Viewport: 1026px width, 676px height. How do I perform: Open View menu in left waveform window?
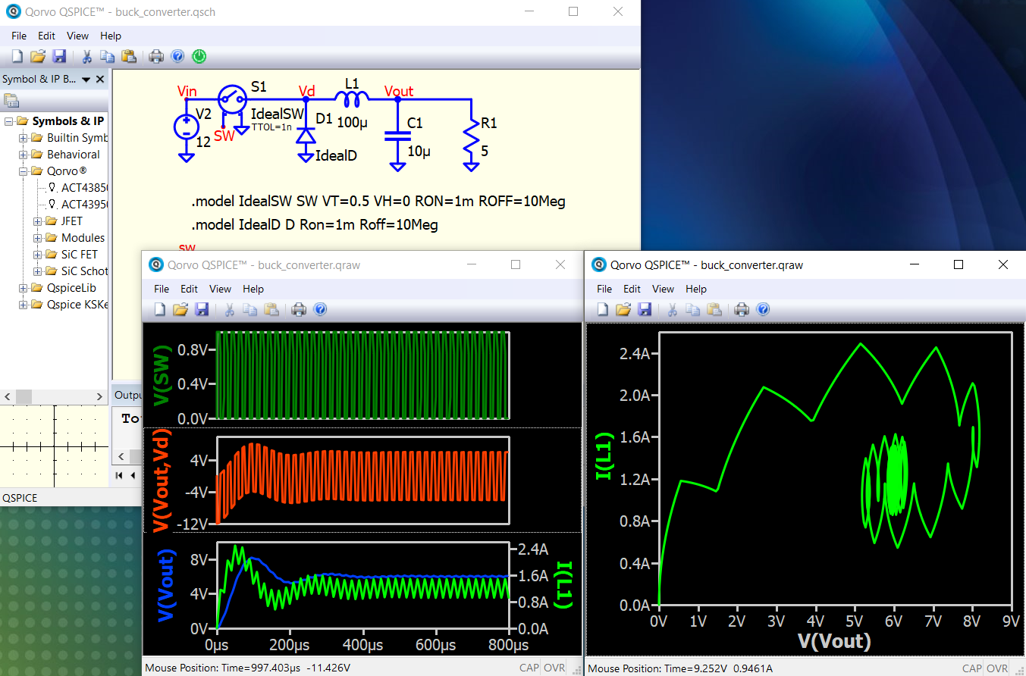[x=220, y=289]
